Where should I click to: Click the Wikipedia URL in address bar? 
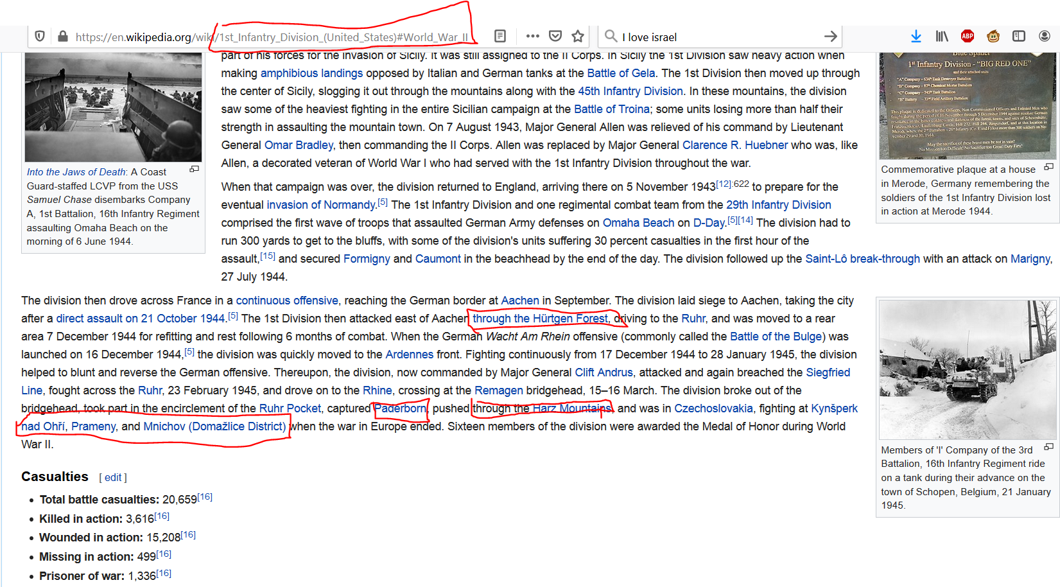click(272, 37)
